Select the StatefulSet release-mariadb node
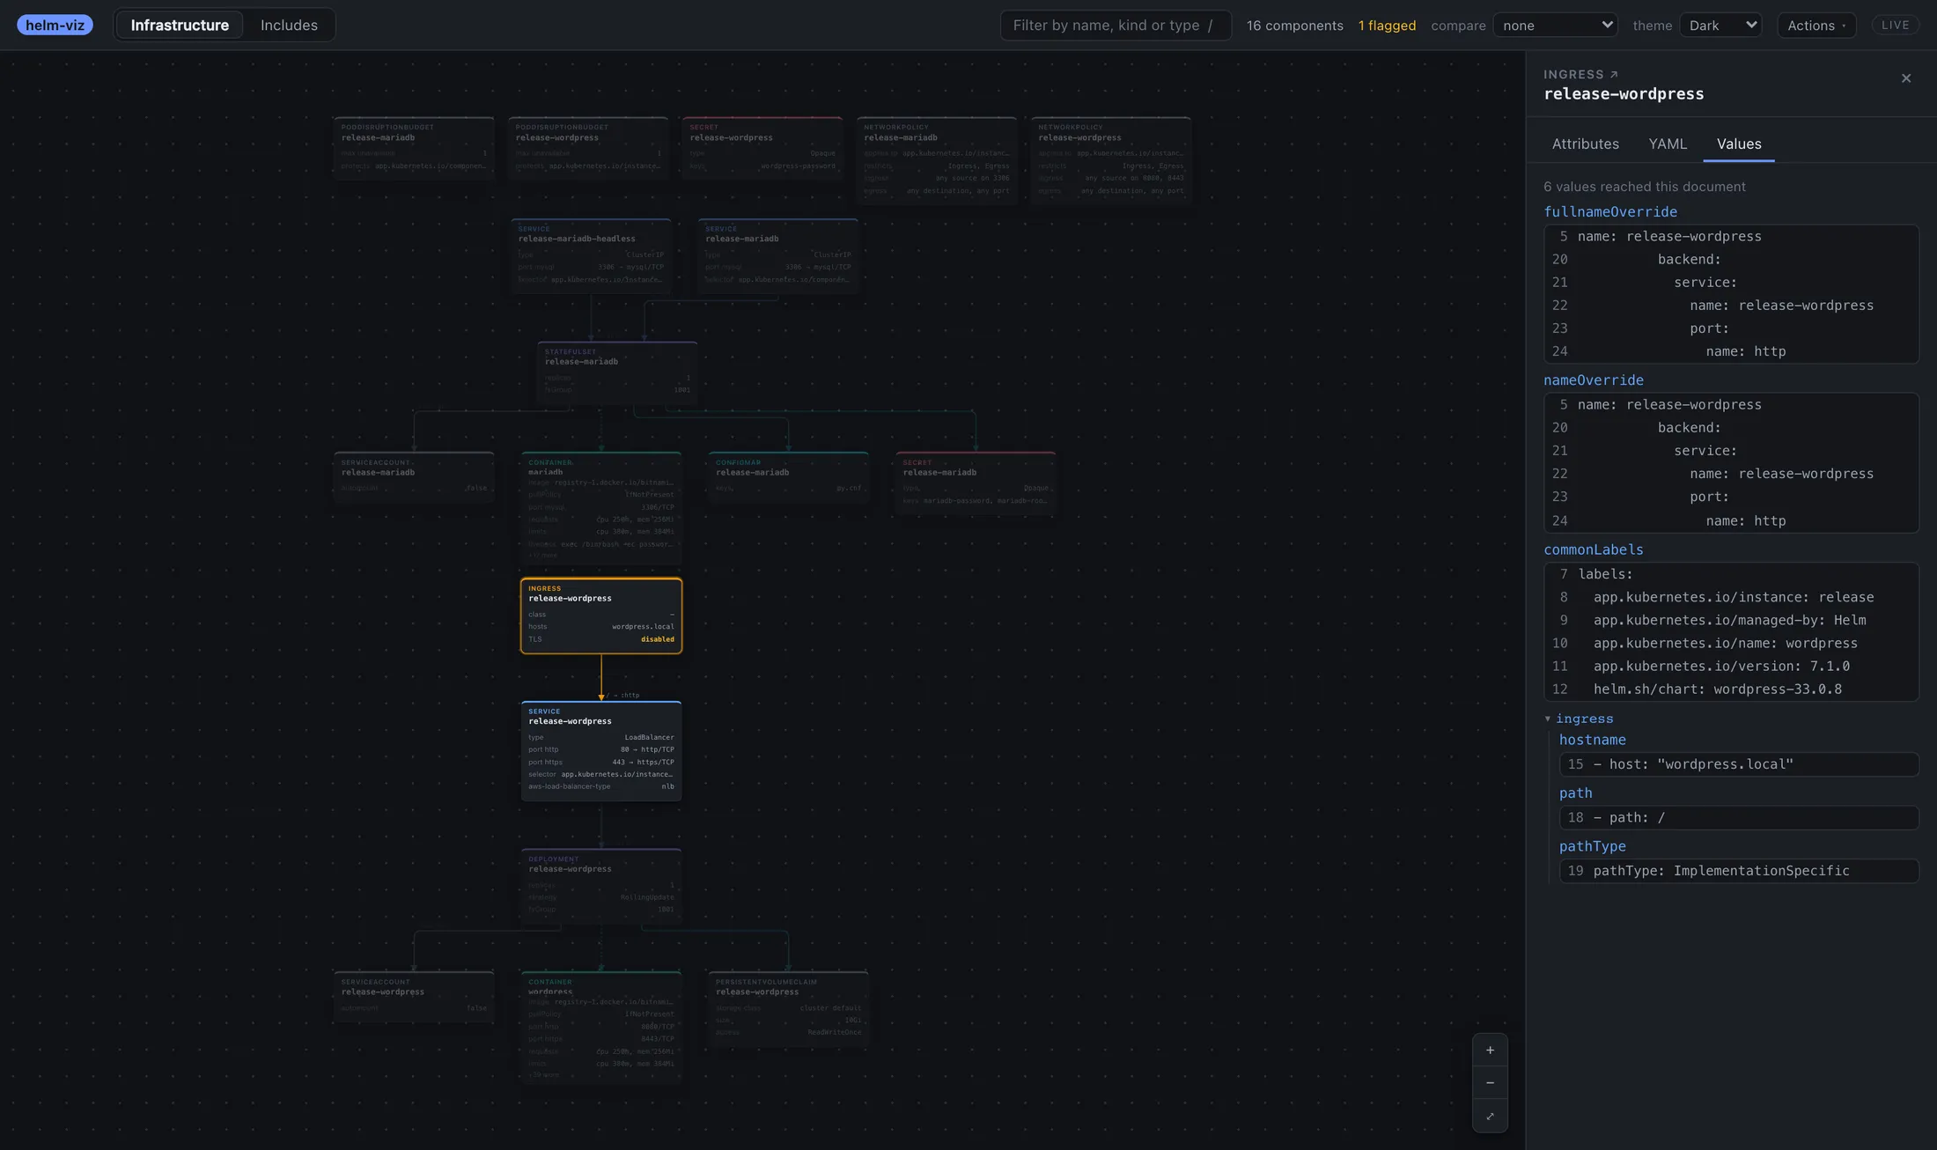The width and height of the screenshot is (1937, 1150). 617,372
